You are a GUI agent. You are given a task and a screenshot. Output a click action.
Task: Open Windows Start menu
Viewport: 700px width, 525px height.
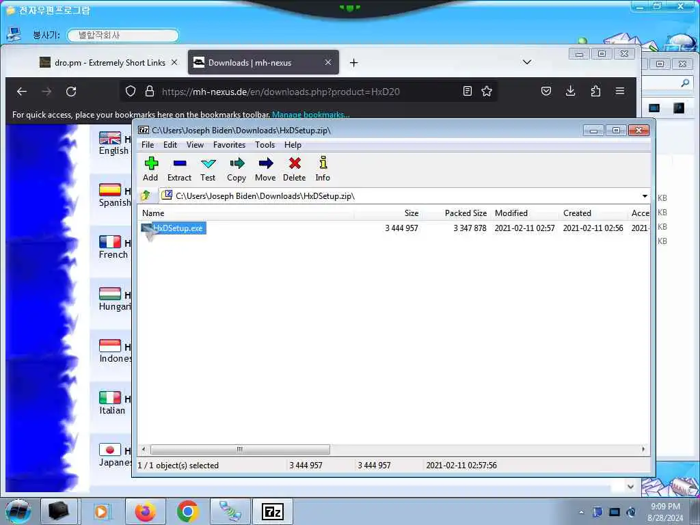tap(18, 511)
